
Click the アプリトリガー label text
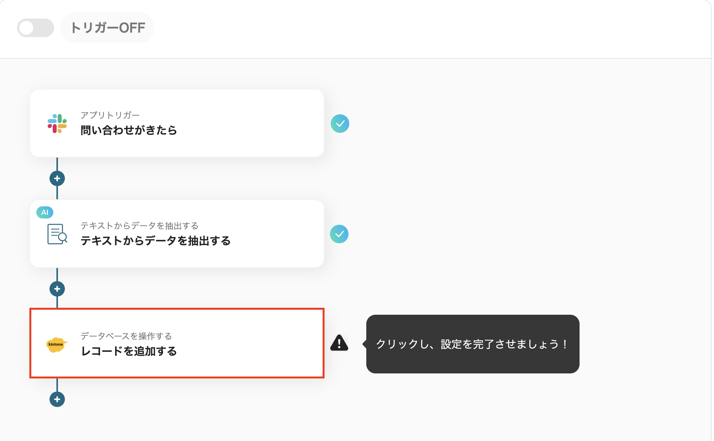[110, 115]
